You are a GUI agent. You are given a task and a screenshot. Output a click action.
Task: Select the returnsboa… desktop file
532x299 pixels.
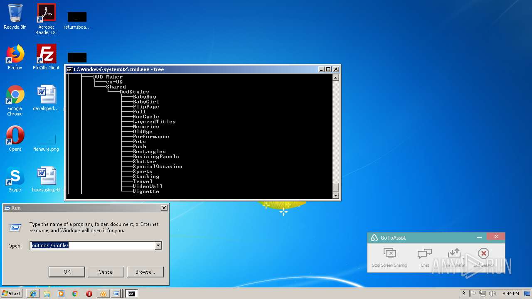[77, 20]
